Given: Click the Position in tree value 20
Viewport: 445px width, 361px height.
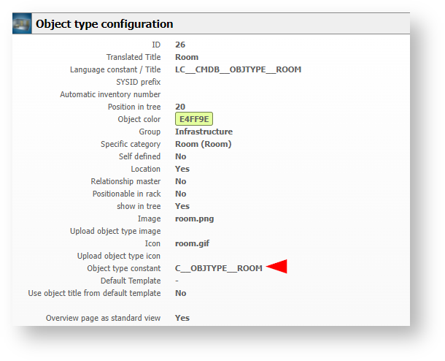Looking at the screenshot, I should pyautogui.click(x=180, y=107).
